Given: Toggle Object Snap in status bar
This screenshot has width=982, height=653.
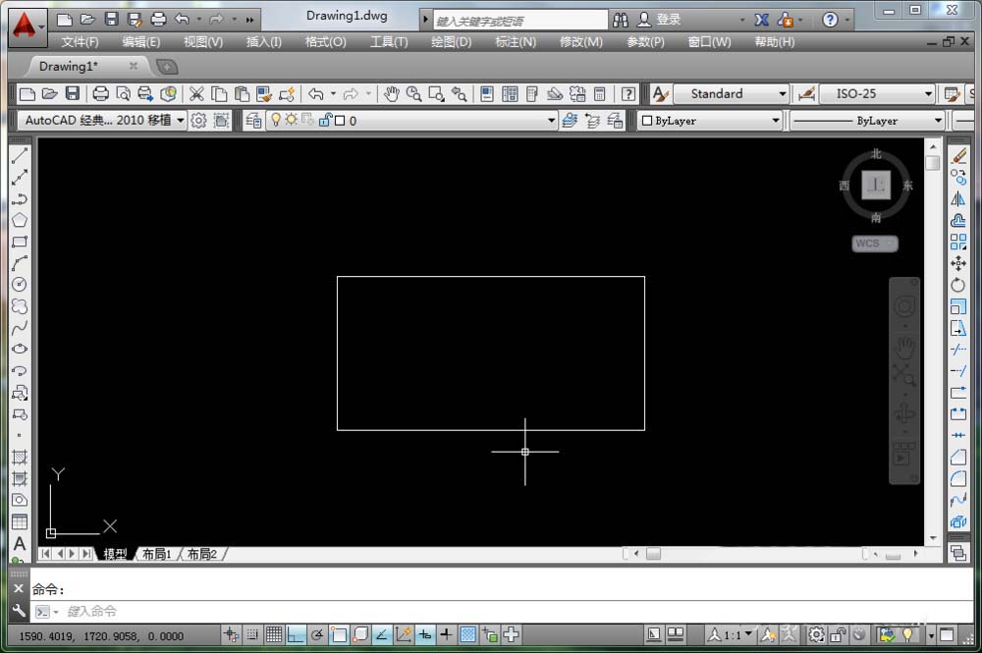Looking at the screenshot, I should [339, 635].
